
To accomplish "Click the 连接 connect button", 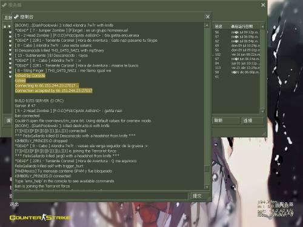I will (x=253, y=120).
